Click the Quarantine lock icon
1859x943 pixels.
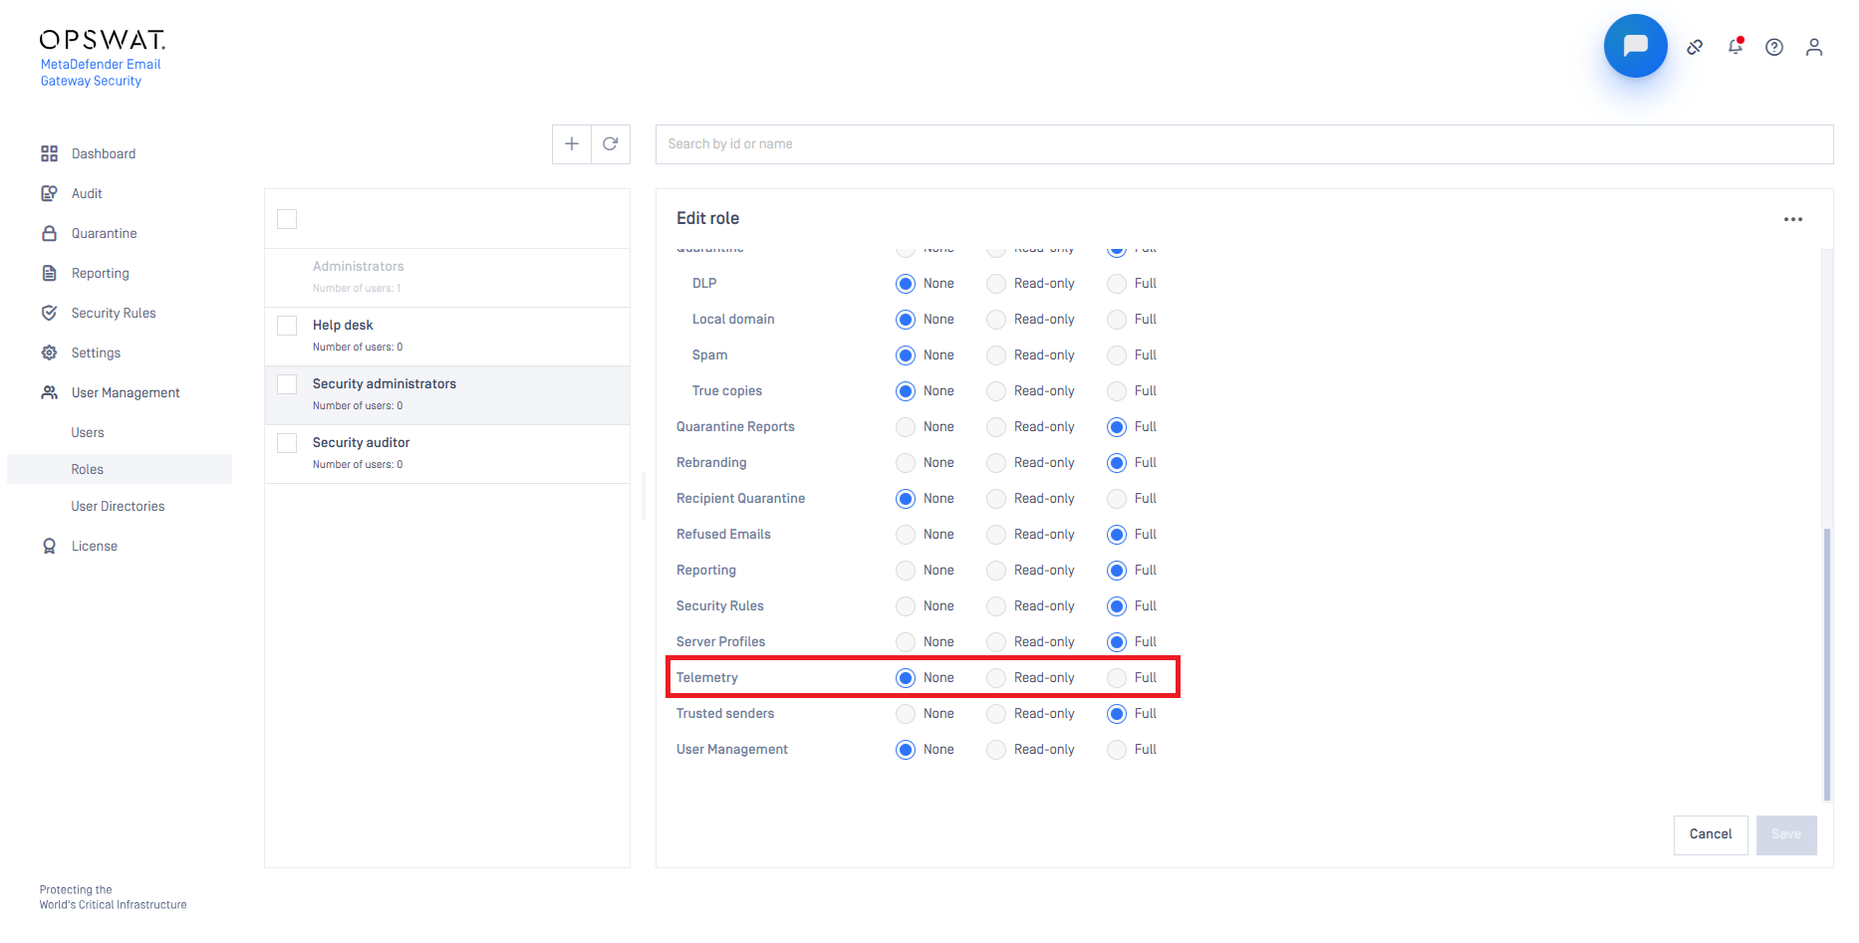click(x=49, y=233)
